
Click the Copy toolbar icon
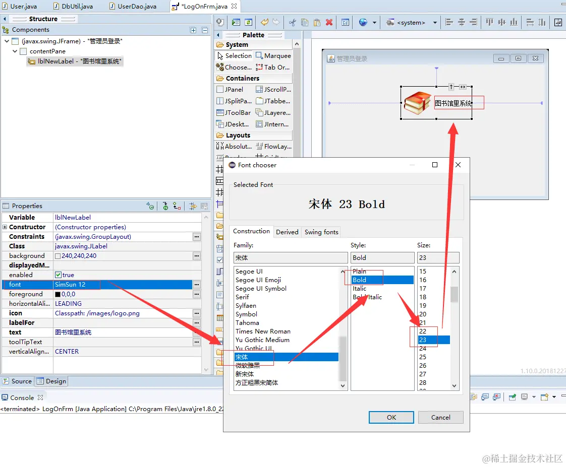point(305,22)
